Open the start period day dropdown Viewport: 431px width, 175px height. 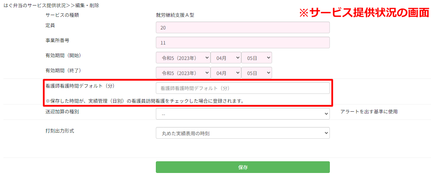pyautogui.click(x=256, y=58)
